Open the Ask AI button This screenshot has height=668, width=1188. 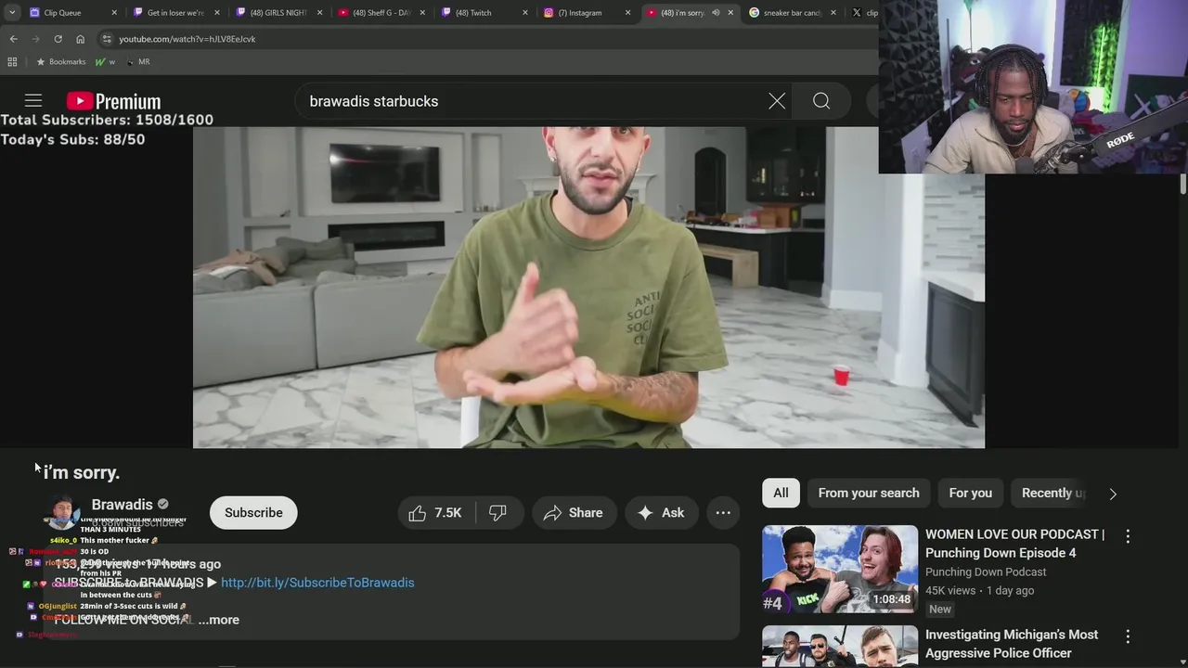[x=661, y=513]
